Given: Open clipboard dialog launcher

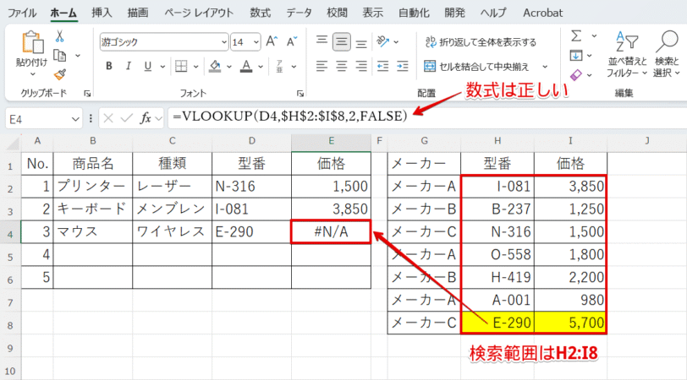Looking at the screenshot, I should 87,93.
